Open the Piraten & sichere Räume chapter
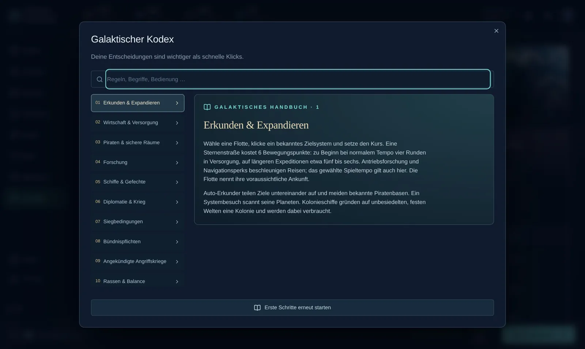585x349 pixels. pyautogui.click(x=137, y=143)
